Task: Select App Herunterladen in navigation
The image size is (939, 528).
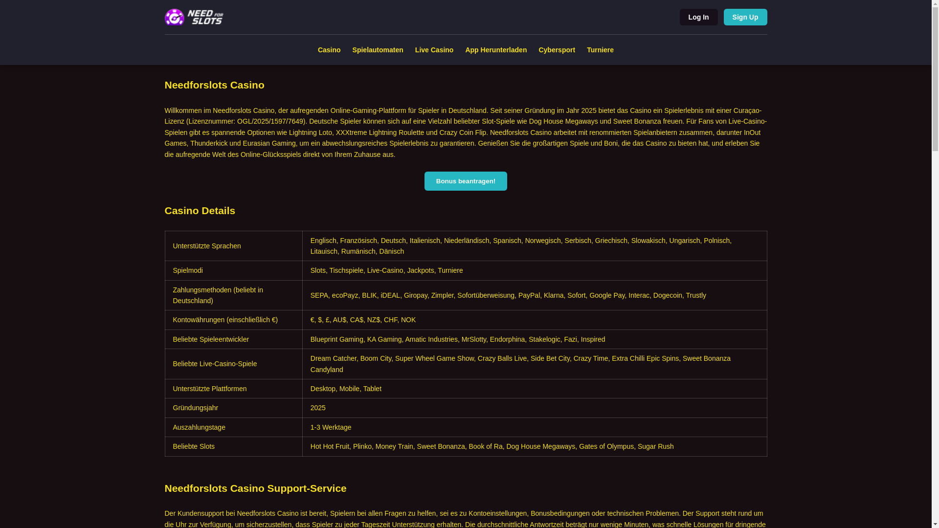Action: (x=496, y=50)
